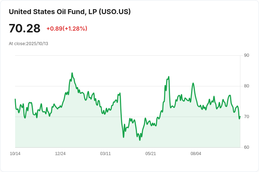Click the rightmost end of the price line
The image size is (259, 172).
(x=240, y=117)
